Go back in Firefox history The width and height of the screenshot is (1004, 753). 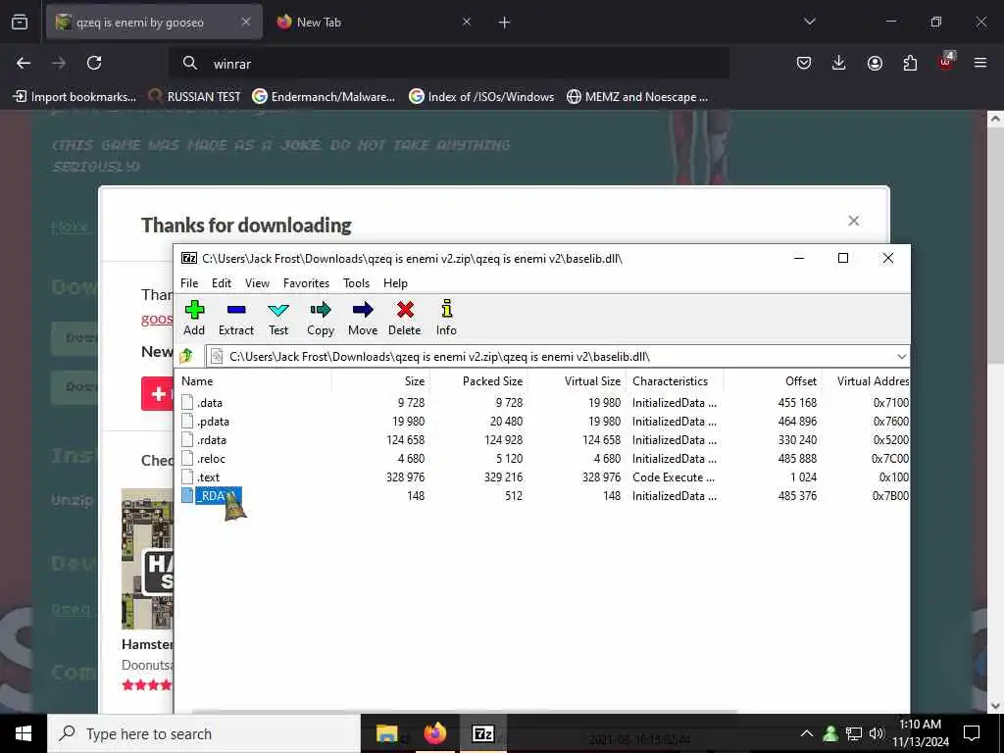coord(24,63)
